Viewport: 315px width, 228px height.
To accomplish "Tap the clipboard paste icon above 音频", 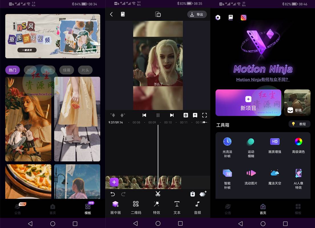I will point(193,194).
